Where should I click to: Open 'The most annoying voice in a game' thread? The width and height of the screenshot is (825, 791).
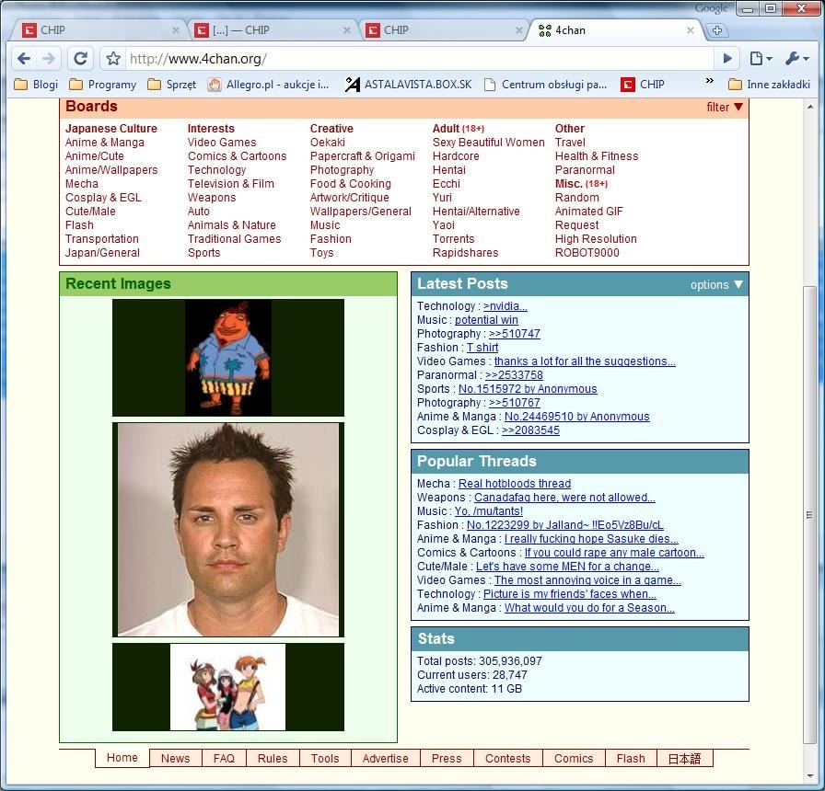pos(587,580)
